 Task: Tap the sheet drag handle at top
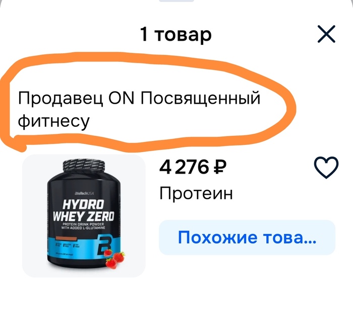coord(177,1)
